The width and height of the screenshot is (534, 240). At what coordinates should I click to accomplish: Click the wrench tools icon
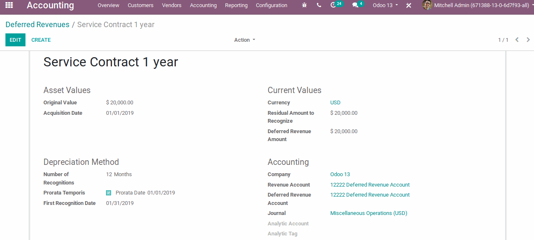click(x=409, y=5)
